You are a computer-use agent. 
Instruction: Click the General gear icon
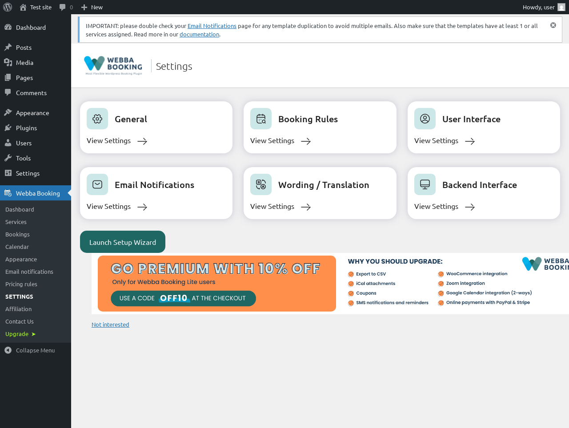coord(97,119)
